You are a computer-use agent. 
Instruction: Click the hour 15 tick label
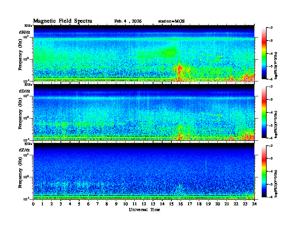(x=171, y=204)
